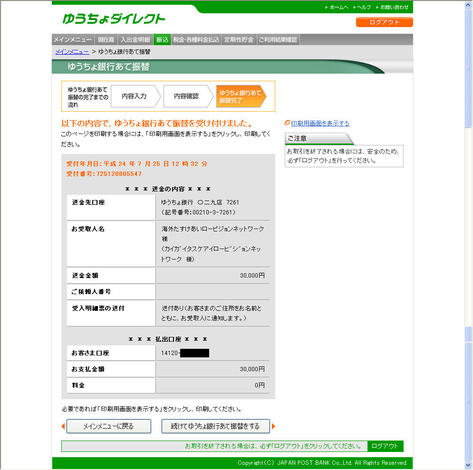
Task: Click the 受入明細票の送付 label cell
Action: [111, 313]
